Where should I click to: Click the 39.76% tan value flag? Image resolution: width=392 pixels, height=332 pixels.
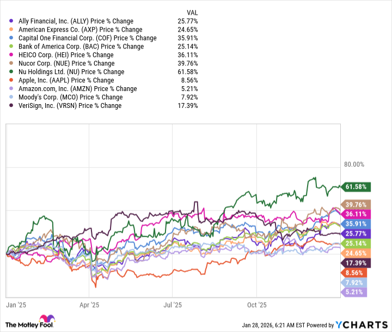354,204
